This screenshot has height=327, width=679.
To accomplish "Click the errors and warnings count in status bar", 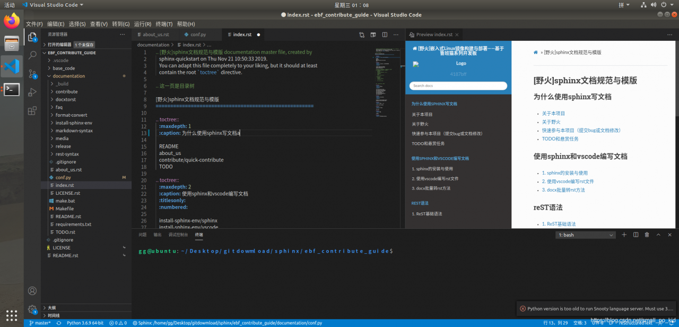I will [x=118, y=323].
